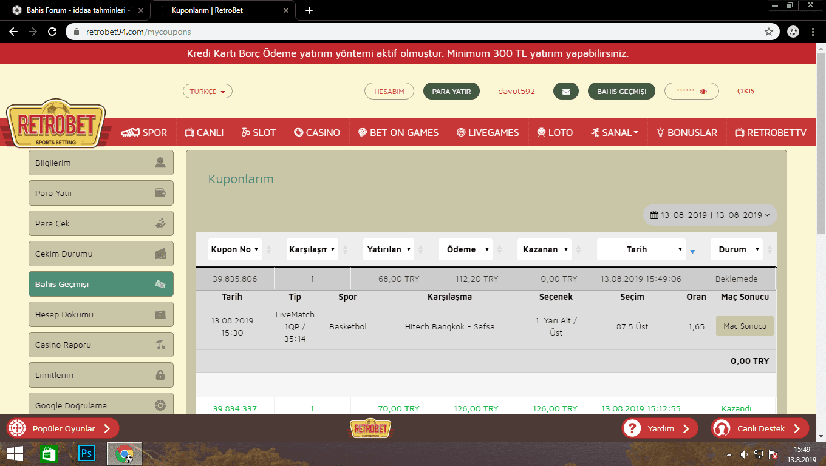Click coupon number 39.834.337
Viewport: 826px width, 466px height.
pos(234,408)
